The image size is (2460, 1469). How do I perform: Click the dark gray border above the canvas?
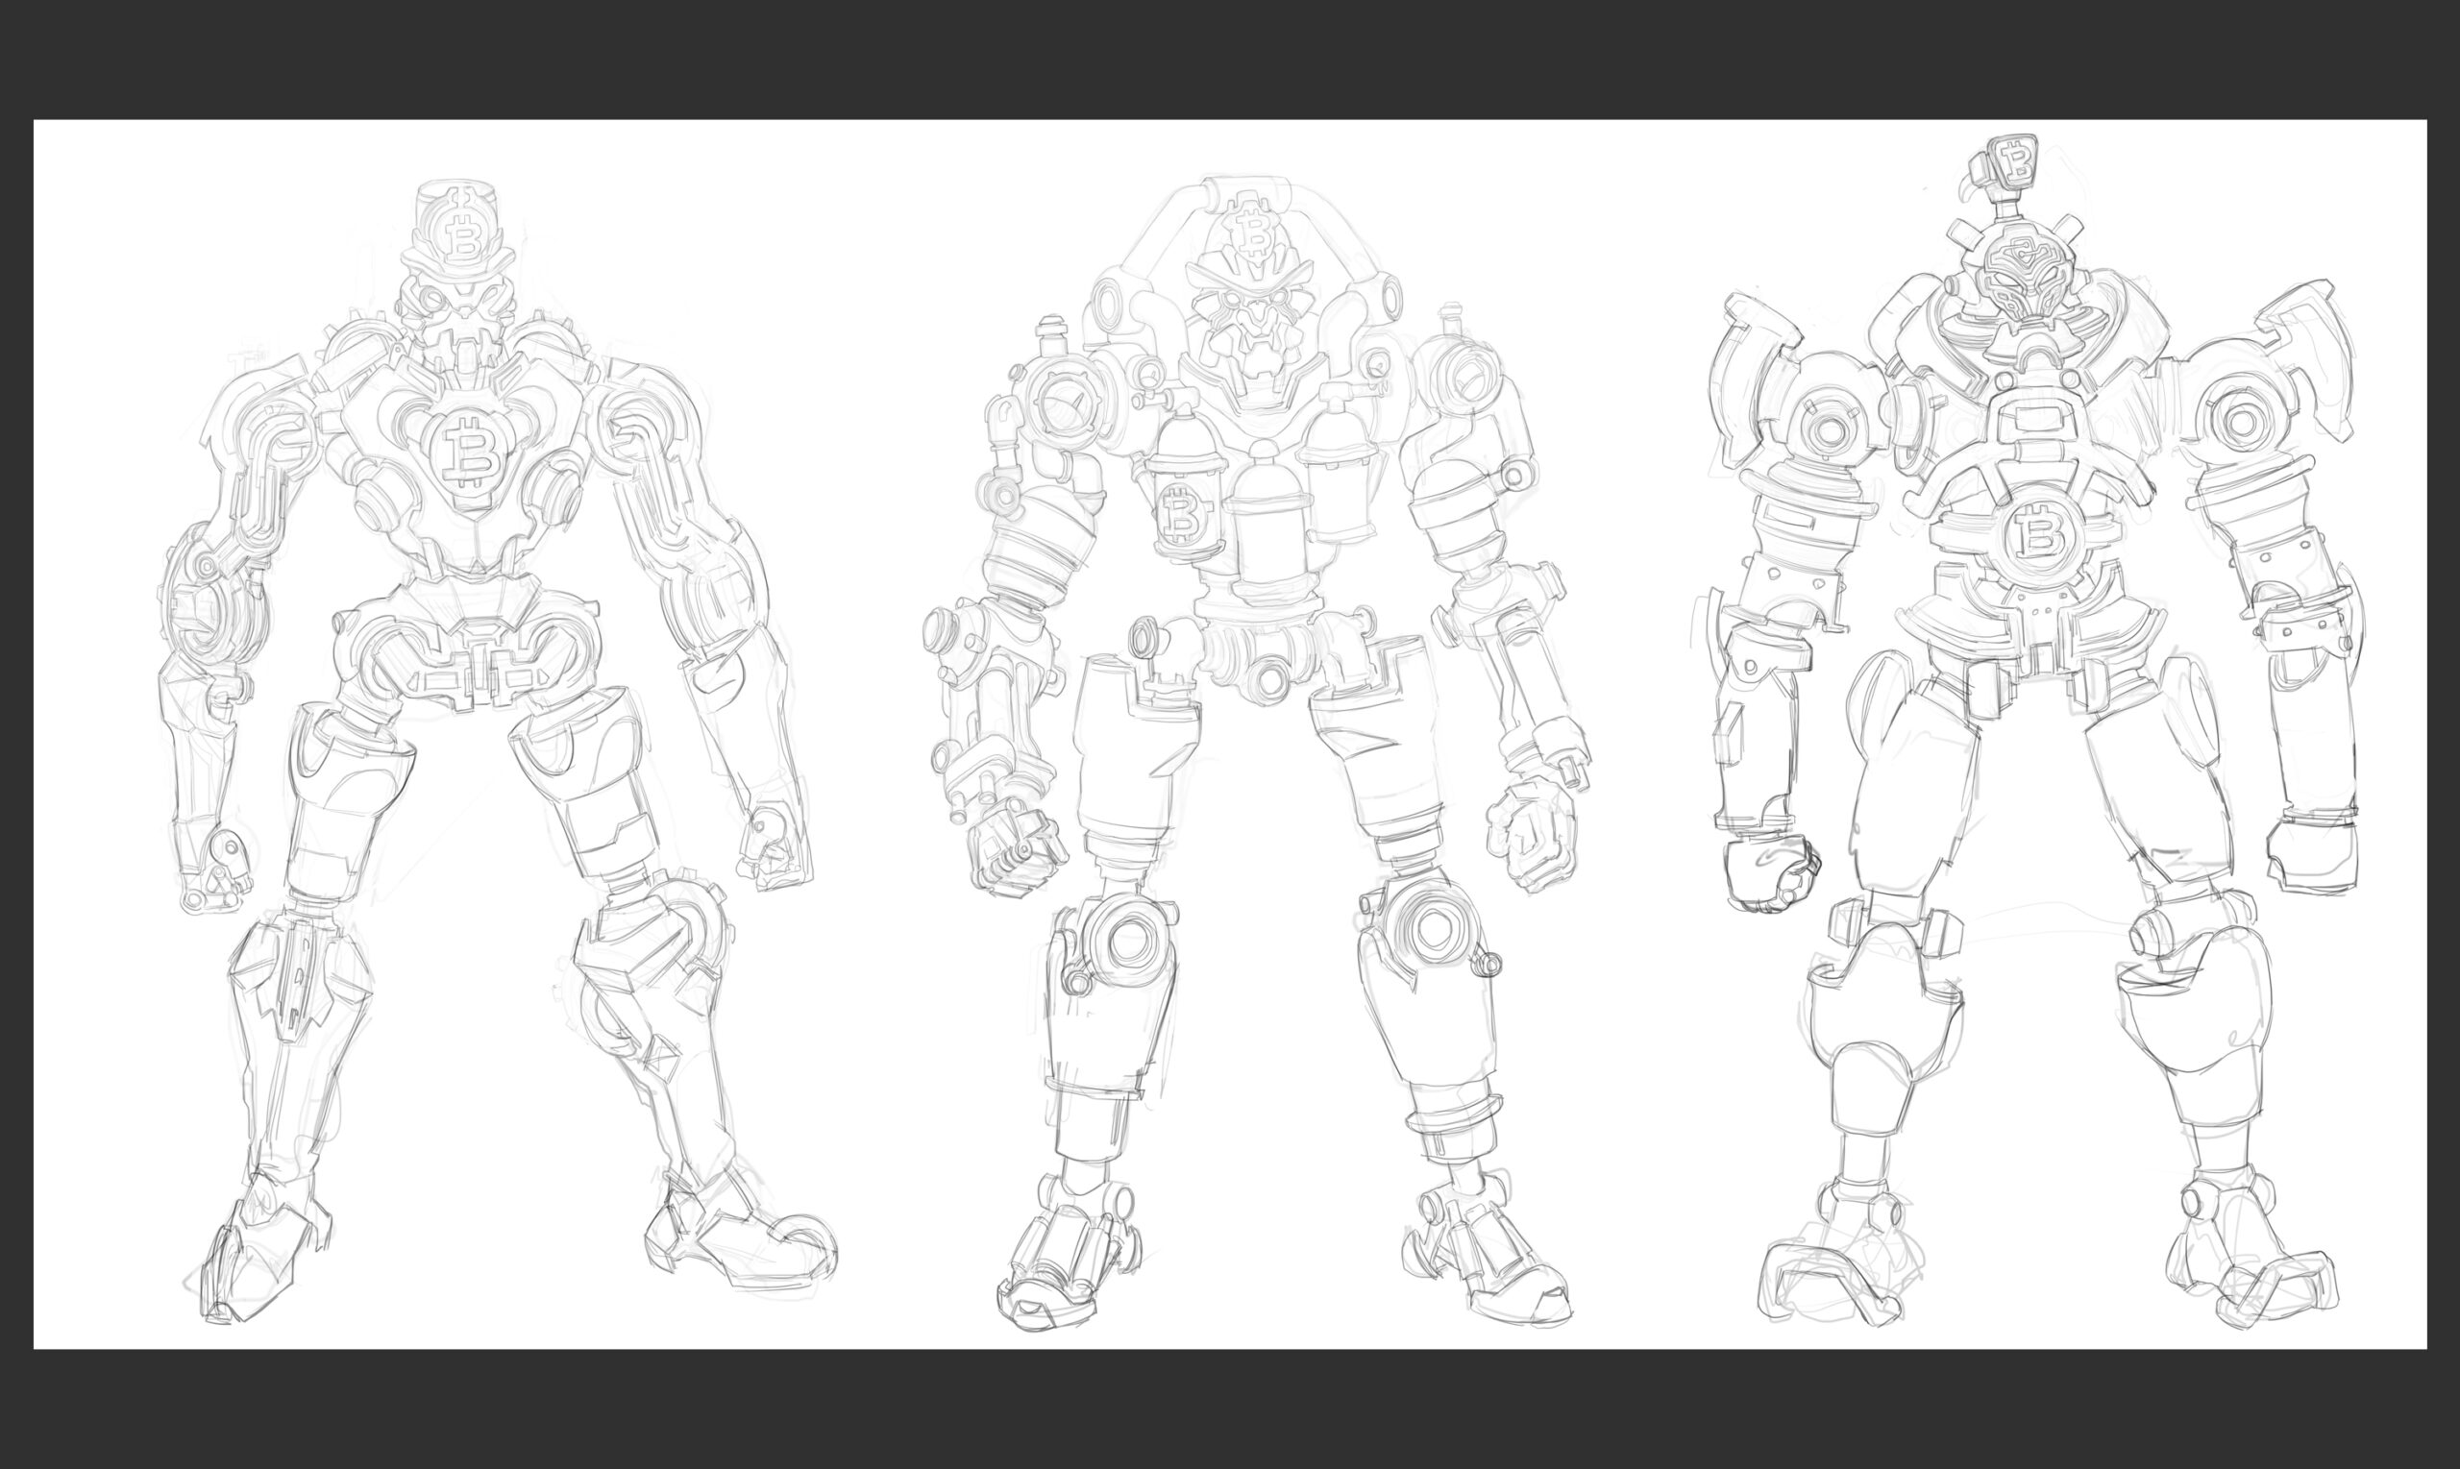tap(1229, 60)
